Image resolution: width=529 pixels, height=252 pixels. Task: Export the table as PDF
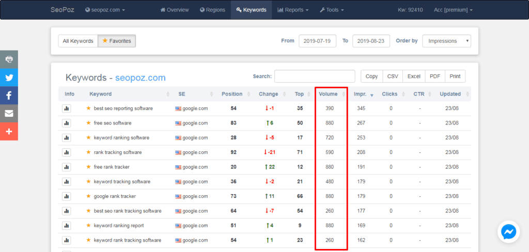(x=435, y=76)
